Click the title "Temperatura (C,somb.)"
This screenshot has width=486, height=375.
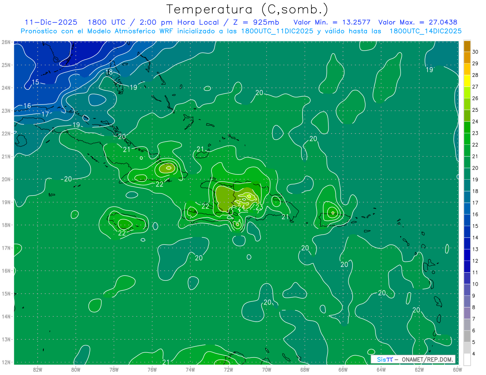click(247, 10)
